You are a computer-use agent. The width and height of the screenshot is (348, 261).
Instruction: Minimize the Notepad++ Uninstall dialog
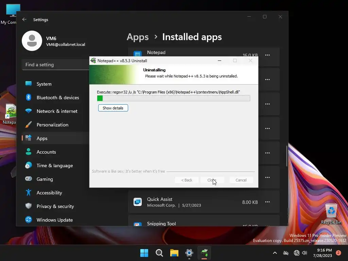(220, 60)
